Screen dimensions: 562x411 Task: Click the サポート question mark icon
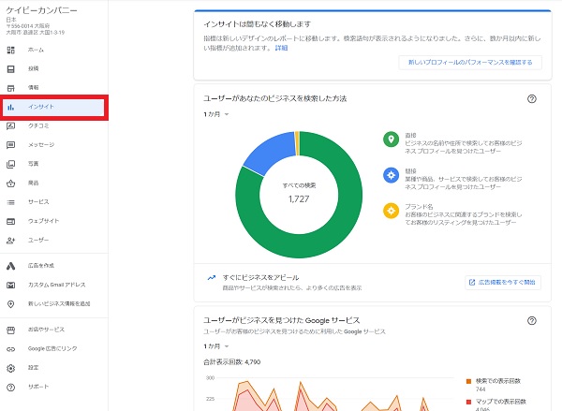click(10, 387)
